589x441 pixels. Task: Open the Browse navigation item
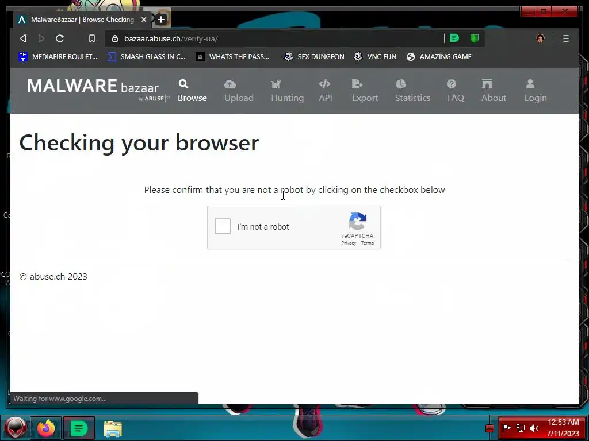click(x=192, y=91)
